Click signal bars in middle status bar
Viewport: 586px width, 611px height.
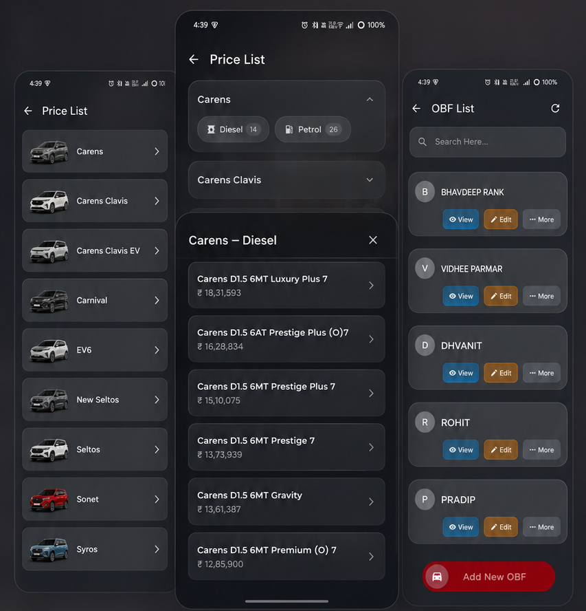click(x=350, y=25)
